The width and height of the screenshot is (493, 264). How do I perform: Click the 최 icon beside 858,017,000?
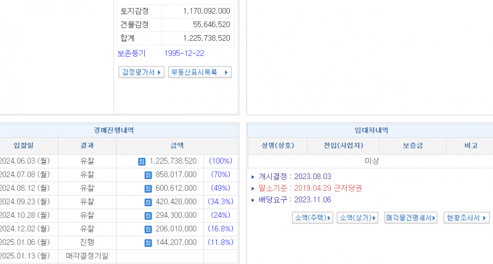pyautogui.click(x=148, y=175)
